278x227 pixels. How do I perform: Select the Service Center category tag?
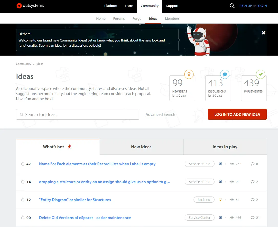point(199,218)
